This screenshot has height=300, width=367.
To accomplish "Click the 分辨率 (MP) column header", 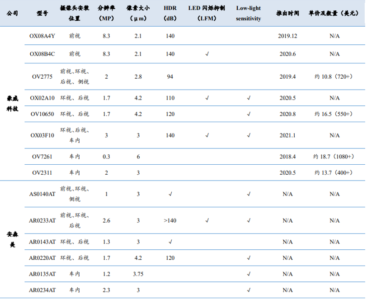I will (106, 13).
